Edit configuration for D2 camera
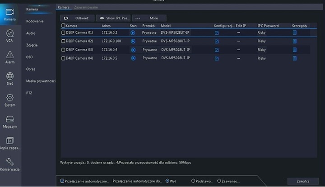Viewport: 325px width, 187px height. (x=217, y=41)
